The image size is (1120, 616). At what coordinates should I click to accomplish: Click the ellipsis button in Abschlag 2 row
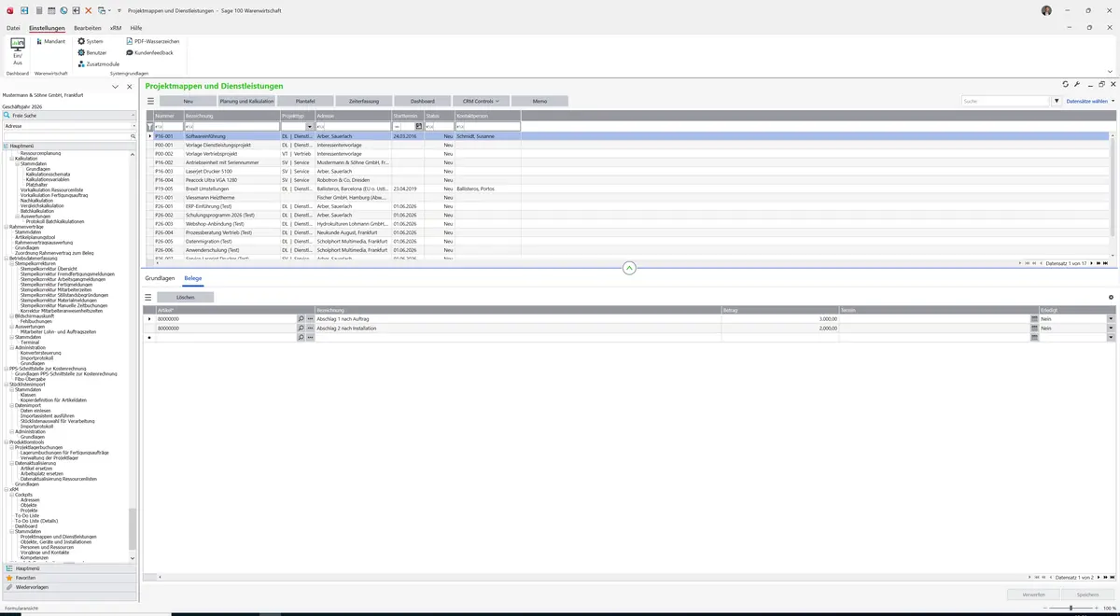(311, 329)
